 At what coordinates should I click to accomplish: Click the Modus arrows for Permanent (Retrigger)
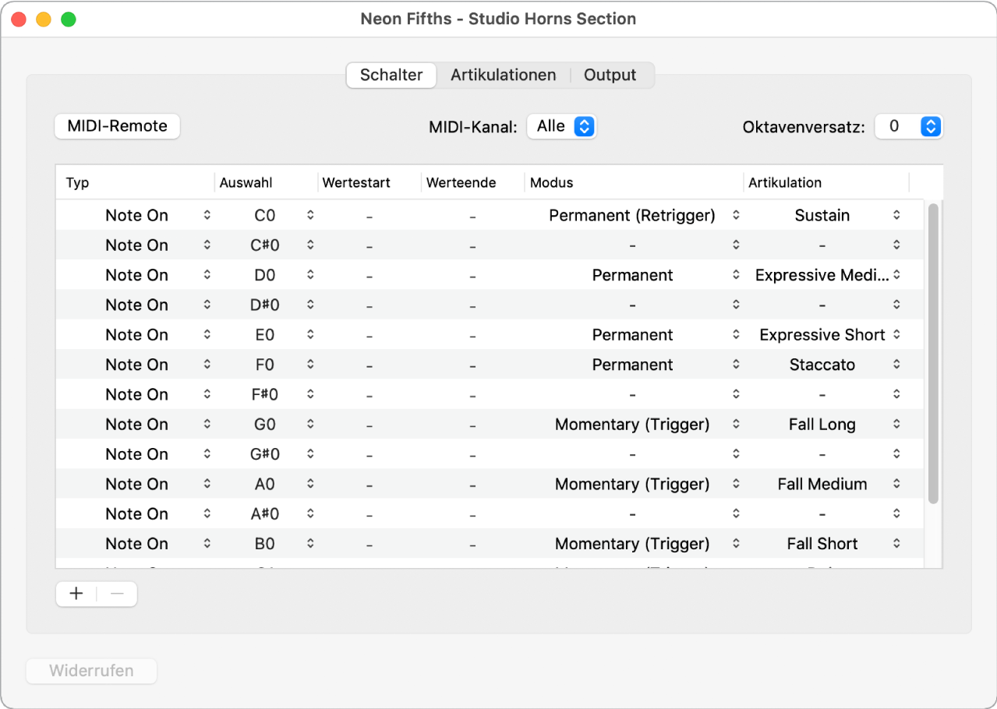pos(736,215)
